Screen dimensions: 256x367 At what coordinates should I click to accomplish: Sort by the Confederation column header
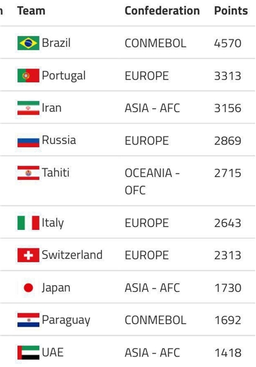[162, 11]
